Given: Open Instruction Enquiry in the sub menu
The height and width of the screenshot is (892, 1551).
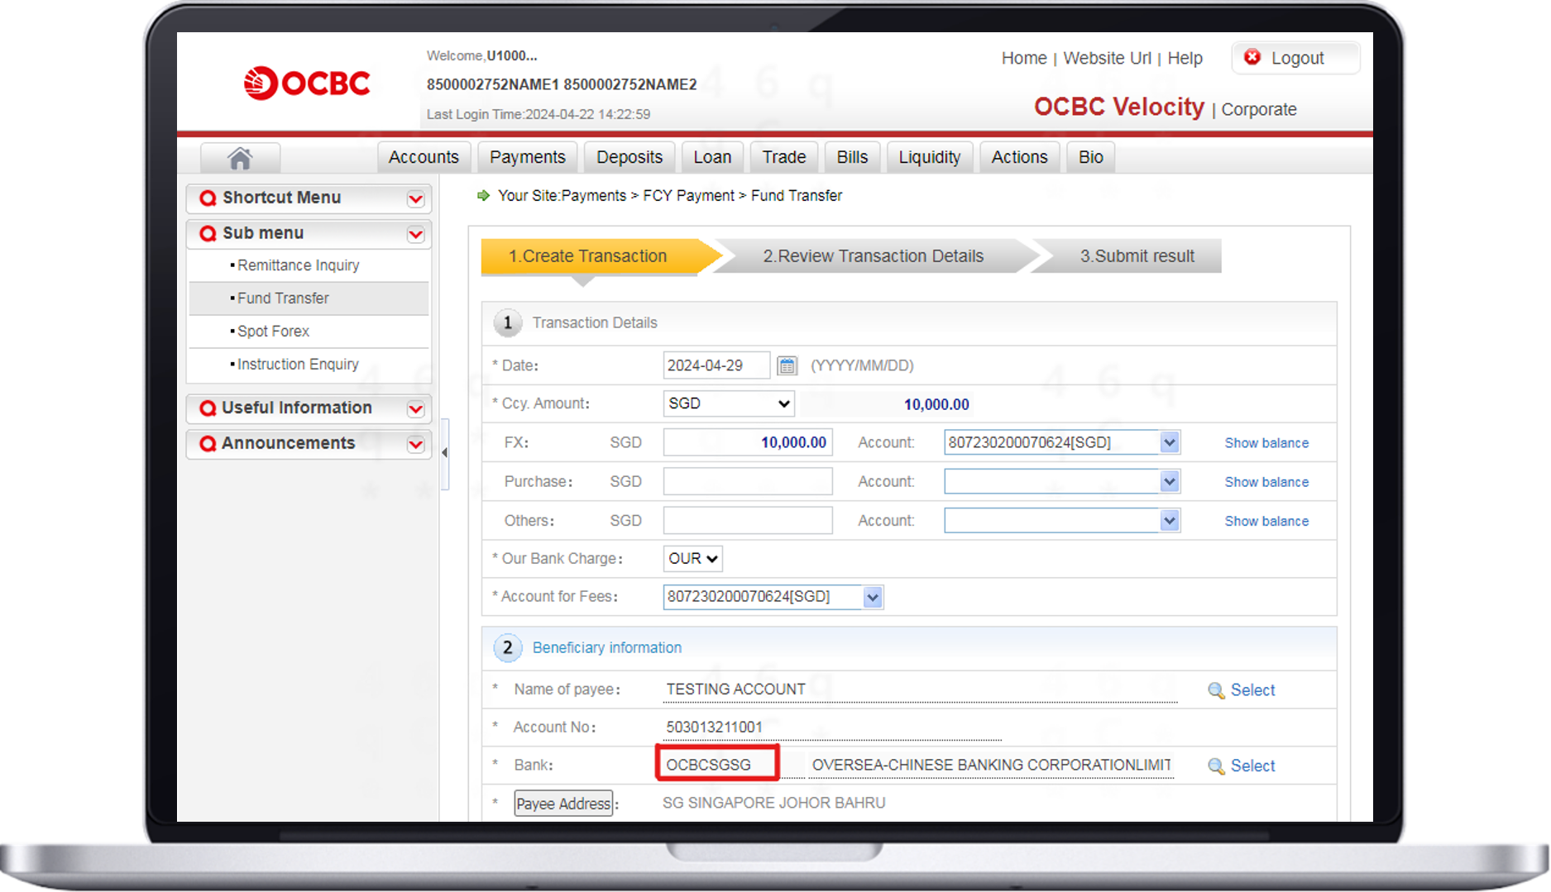Looking at the screenshot, I should 298,365.
